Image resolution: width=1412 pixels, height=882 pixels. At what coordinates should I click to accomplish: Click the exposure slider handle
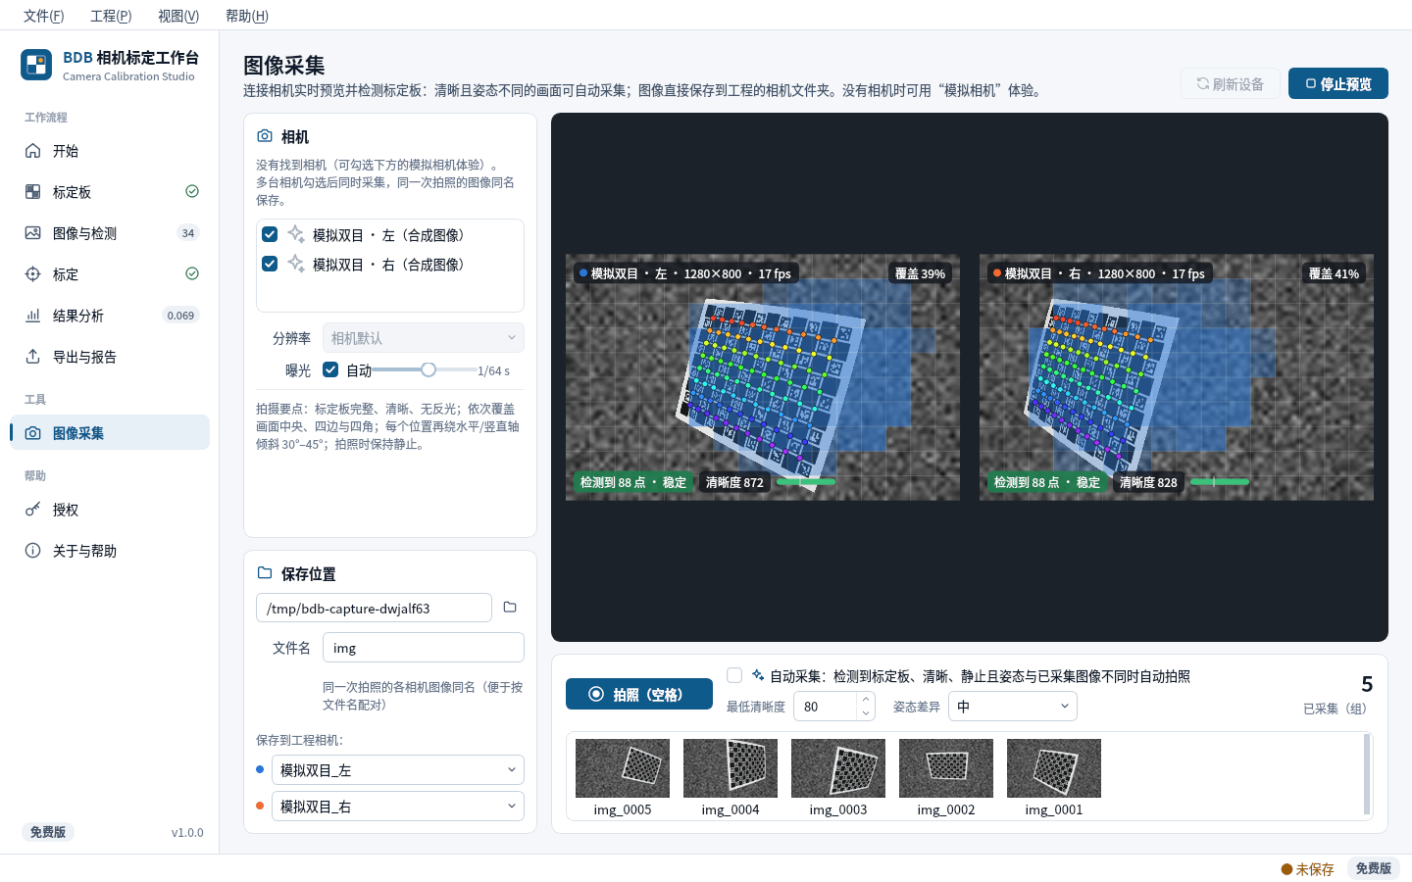(429, 369)
